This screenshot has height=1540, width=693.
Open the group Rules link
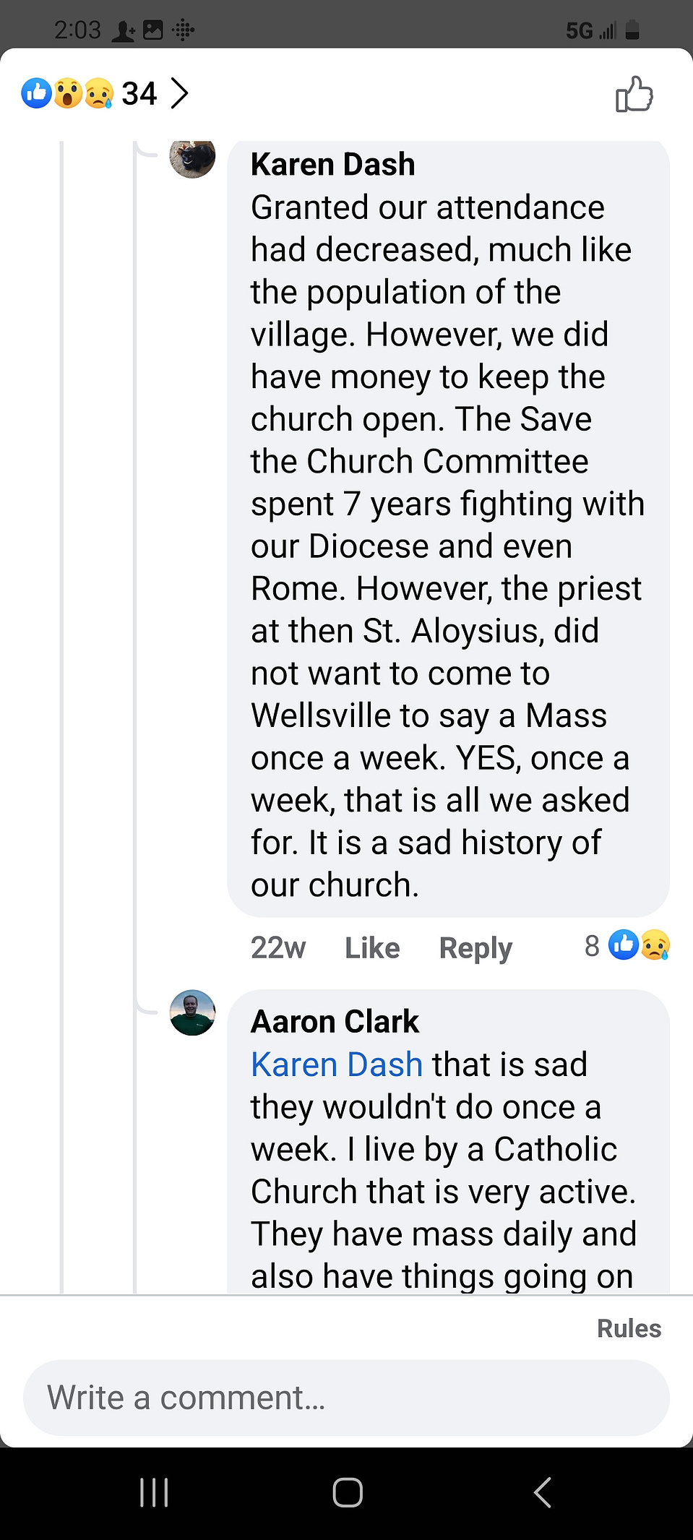[629, 1328]
